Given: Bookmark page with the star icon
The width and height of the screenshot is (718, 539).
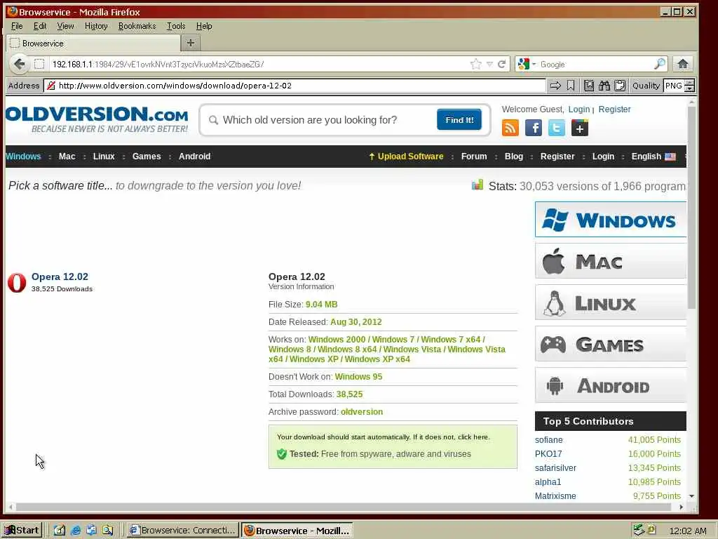Looking at the screenshot, I should [x=476, y=64].
